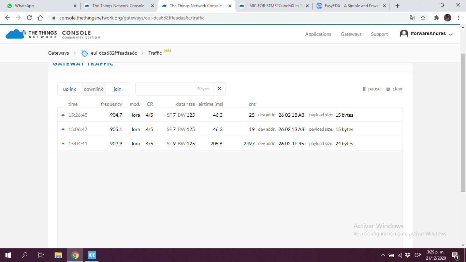Click the browser Home button
The height and width of the screenshot is (262, 466).
(40, 18)
